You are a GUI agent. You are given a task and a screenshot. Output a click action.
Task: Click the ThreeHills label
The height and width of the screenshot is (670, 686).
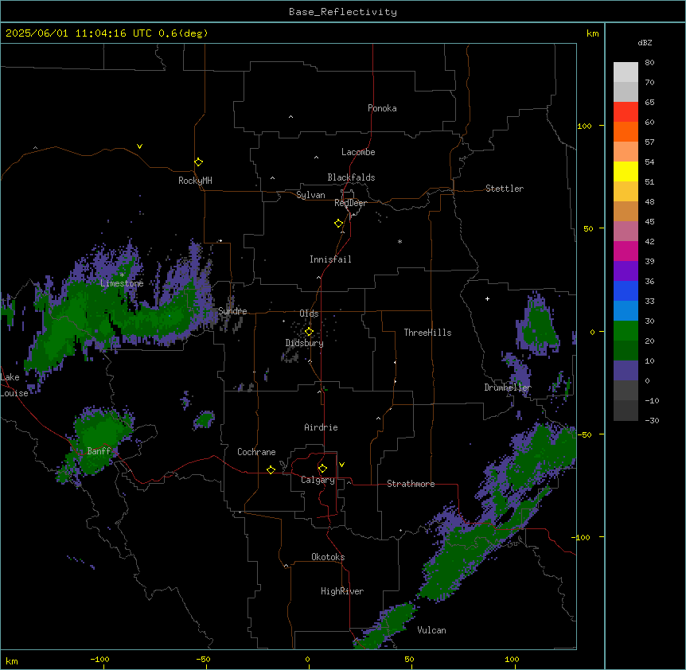(x=427, y=333)
